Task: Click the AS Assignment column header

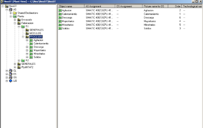Action: pos(99,6)
